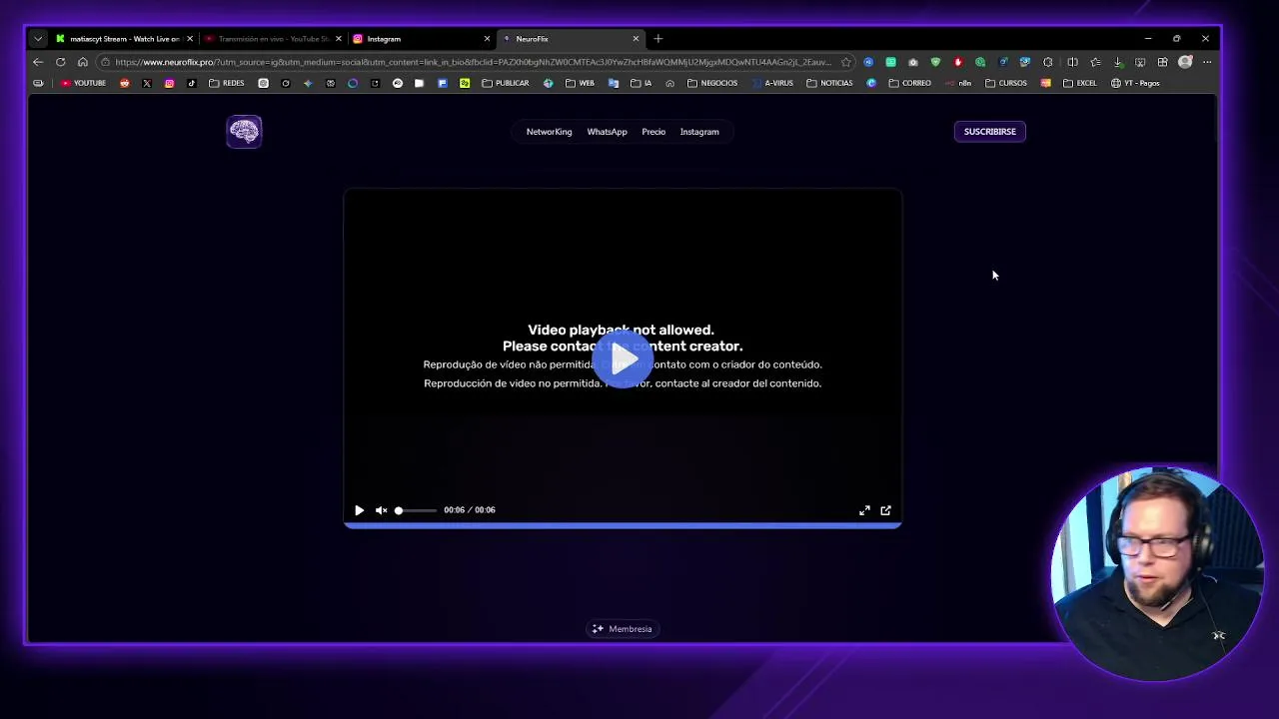Open the browser profile avatar
1279x719 pixels.
point(1185,62)
